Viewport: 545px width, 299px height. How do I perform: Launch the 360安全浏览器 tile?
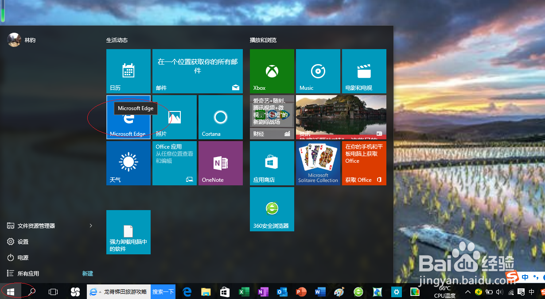272,209
